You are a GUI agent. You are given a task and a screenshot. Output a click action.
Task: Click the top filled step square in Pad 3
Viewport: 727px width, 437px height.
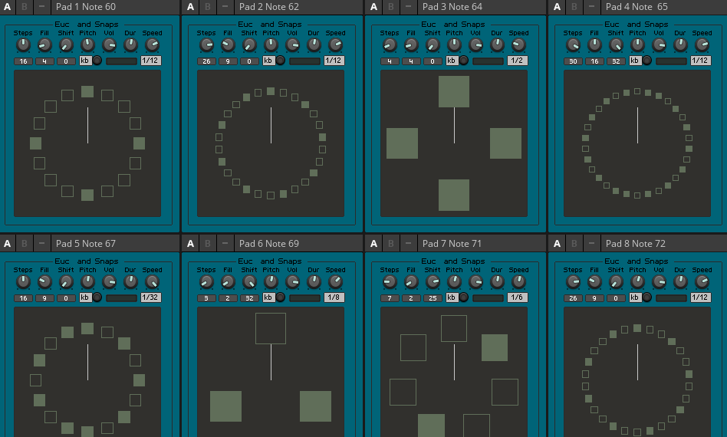pyautogui.click(x=454, y=91)
